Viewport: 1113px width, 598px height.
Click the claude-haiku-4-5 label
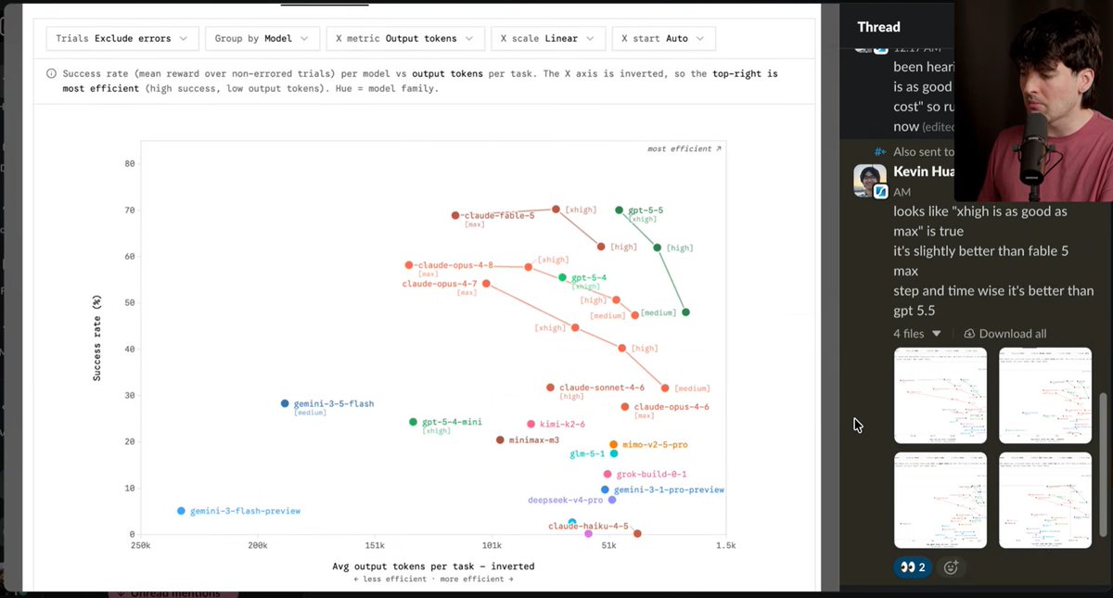coord(588,526)
